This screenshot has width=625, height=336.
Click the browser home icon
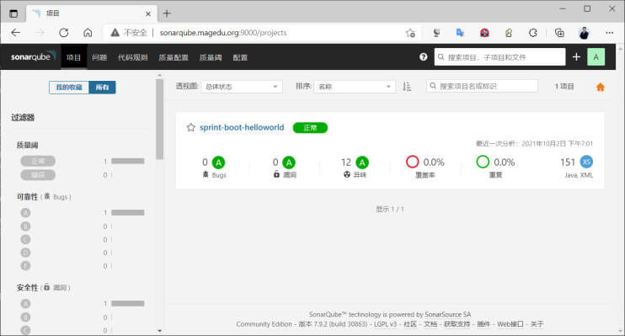[88, 33]
